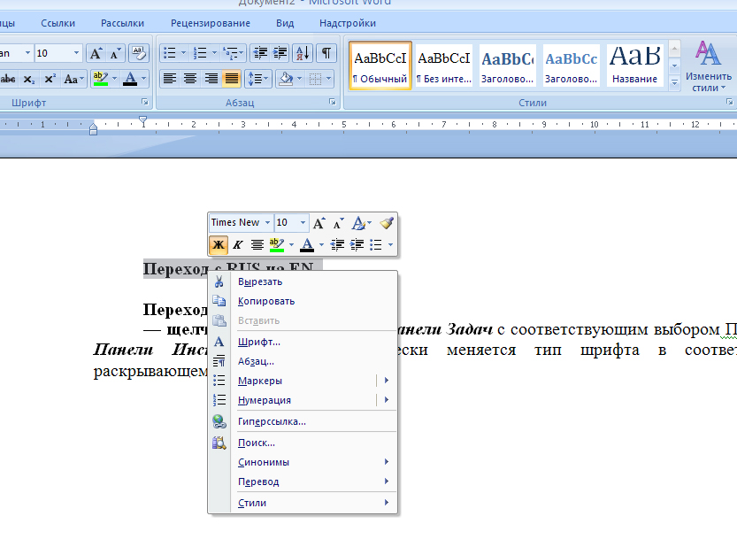Screen dimensions: 737x547
Task: Apply Обычный style
Action: tap(380, 65)
